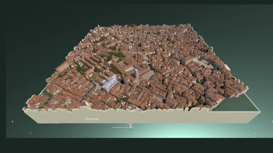Image resolution: width=273 pixels, height=153 pixels.
Task: Click the zoom slider handle
Action: pos(131,127)
